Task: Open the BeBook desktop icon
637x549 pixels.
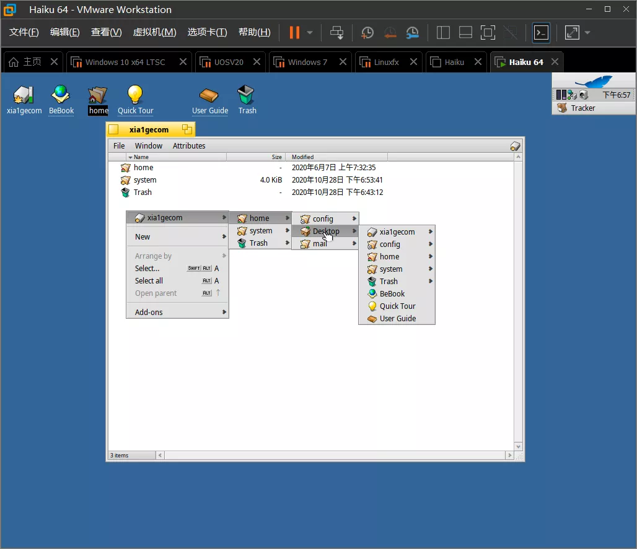Action: pos(61,95)
